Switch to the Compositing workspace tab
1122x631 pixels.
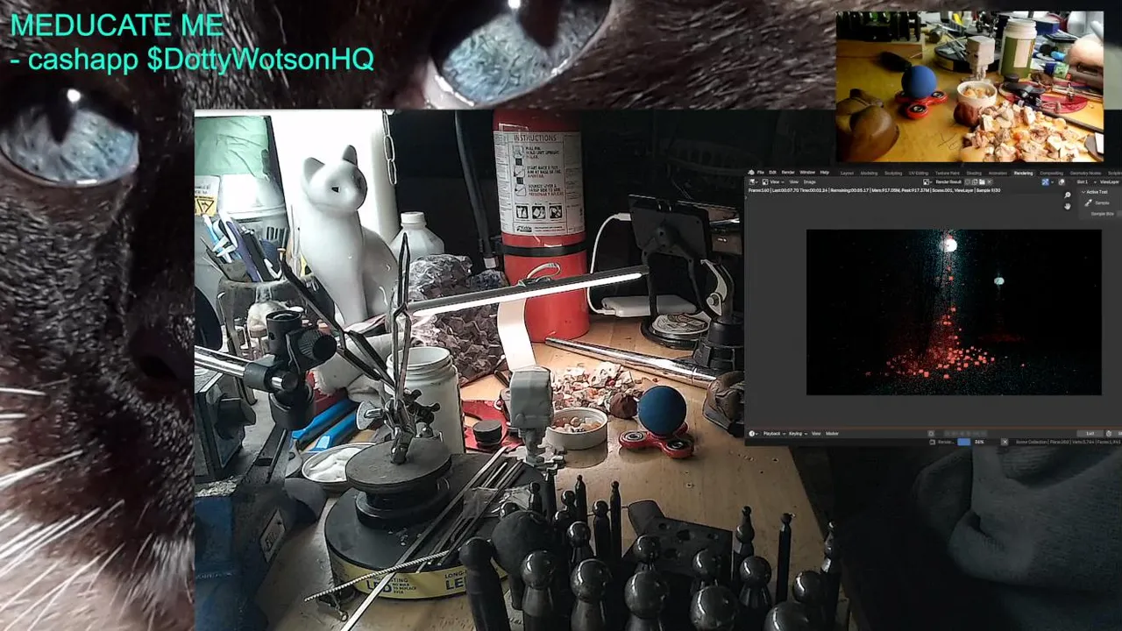tap(1051, 173)
